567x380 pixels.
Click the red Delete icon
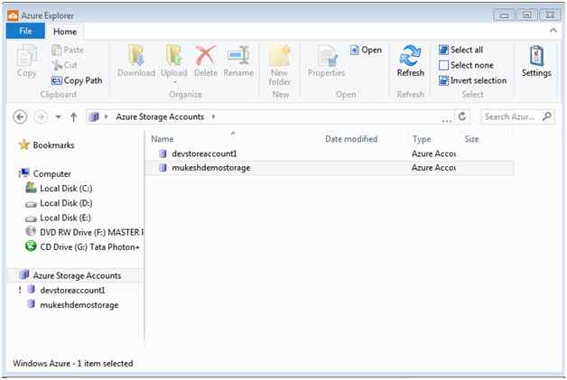[x=206, y=55]
